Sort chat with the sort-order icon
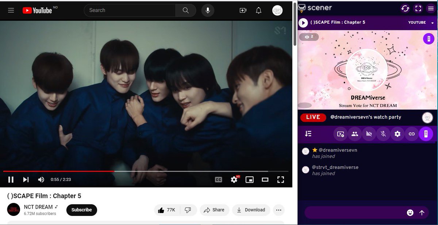 tap(308, 134)
